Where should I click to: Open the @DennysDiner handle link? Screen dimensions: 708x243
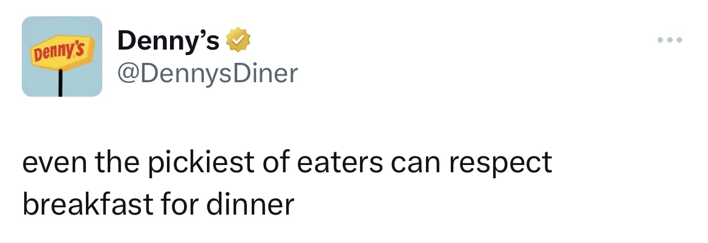pos(208,73)
